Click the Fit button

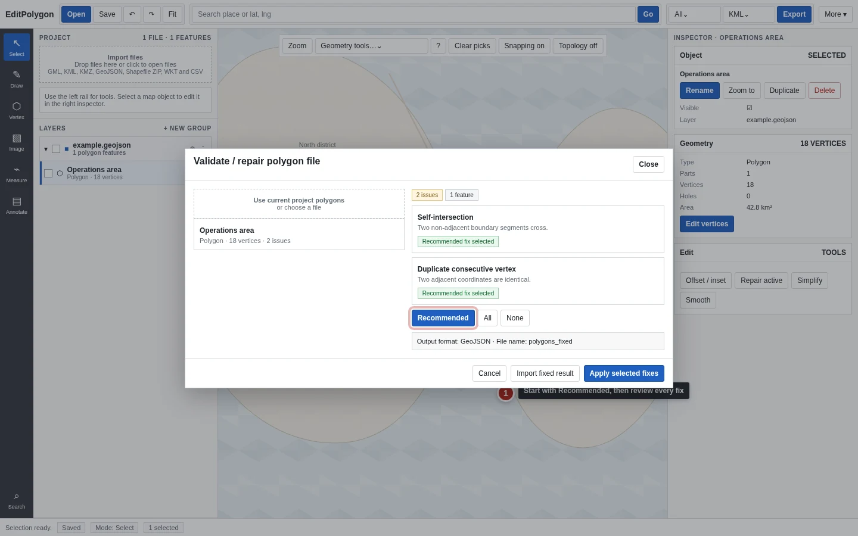tap(172, 14)
